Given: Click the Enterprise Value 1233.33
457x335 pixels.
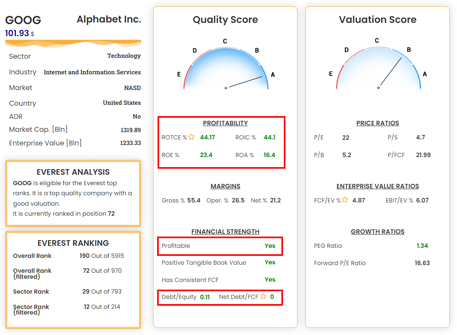Looking at the screenshot, I should coord(130,143).
